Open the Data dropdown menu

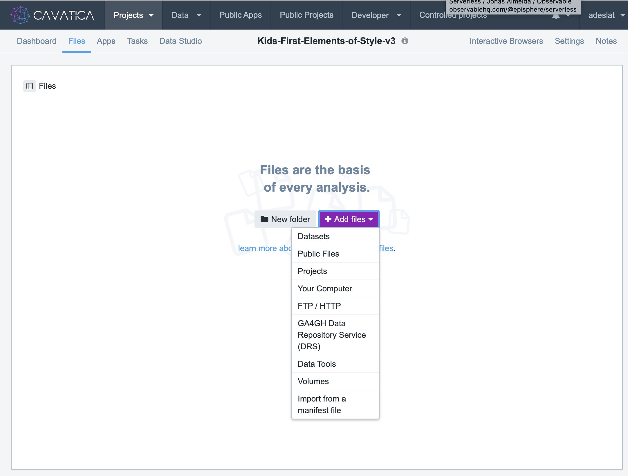[186, 15]
